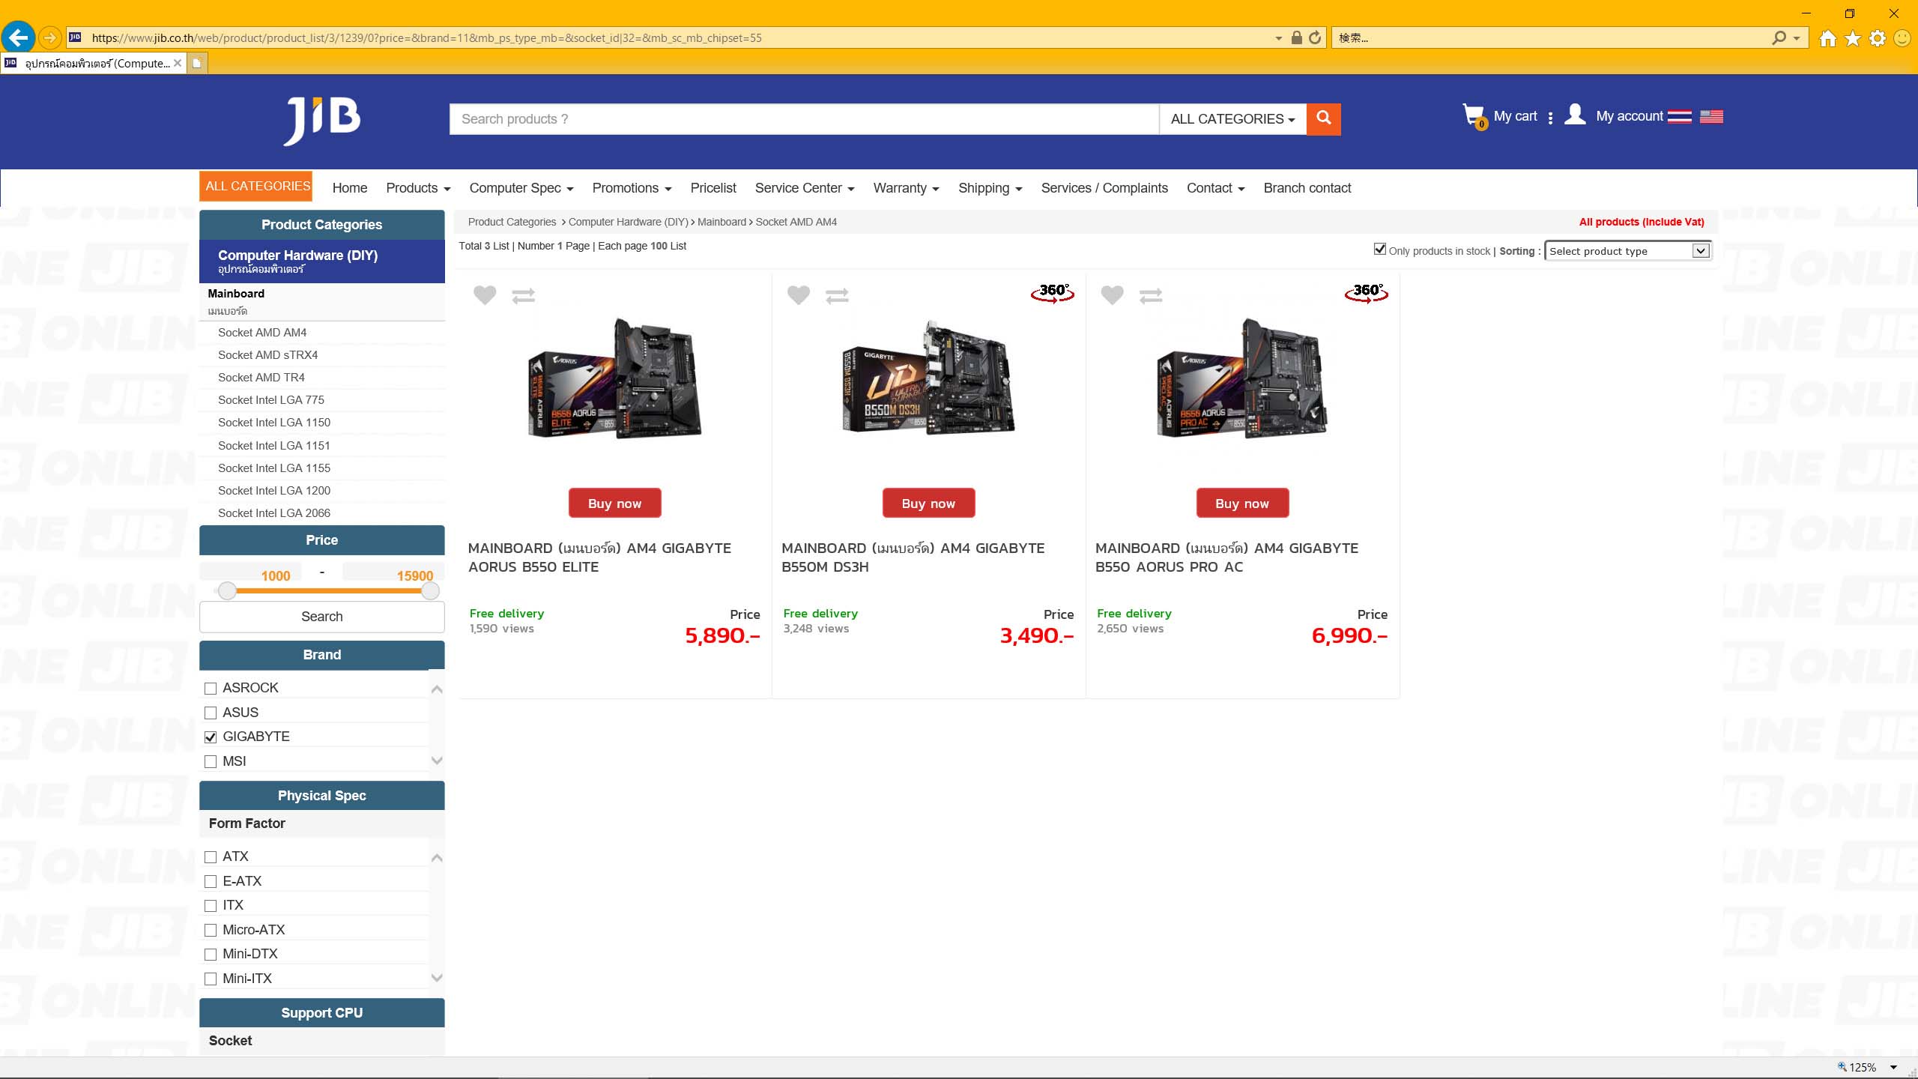Expand the Service Center menu

805,188
